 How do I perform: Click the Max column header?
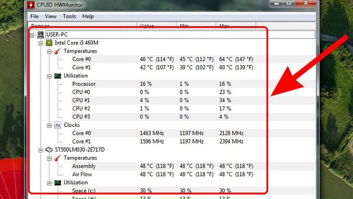[x=236, y=26]
